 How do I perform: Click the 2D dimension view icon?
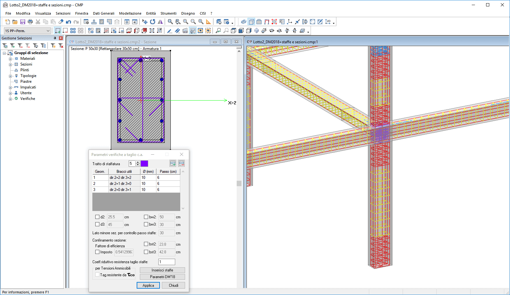point(328,22)
